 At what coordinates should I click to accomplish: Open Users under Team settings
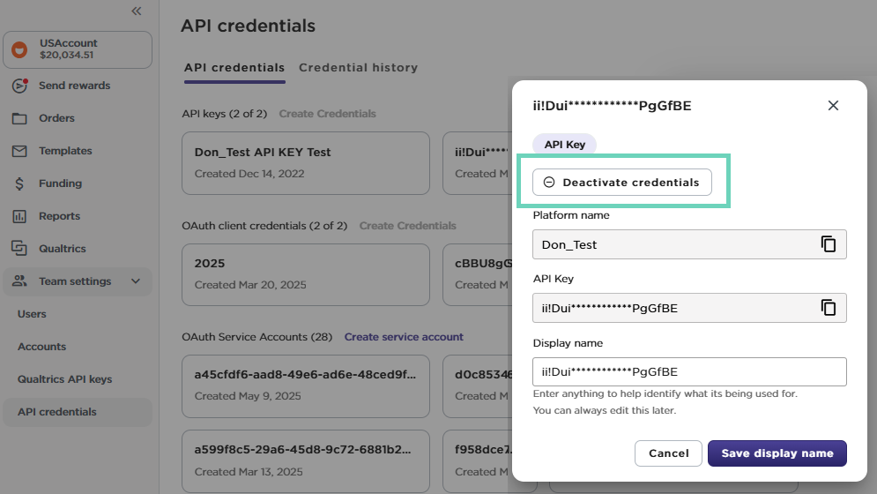pyautogui.click(x=32, y=314)
